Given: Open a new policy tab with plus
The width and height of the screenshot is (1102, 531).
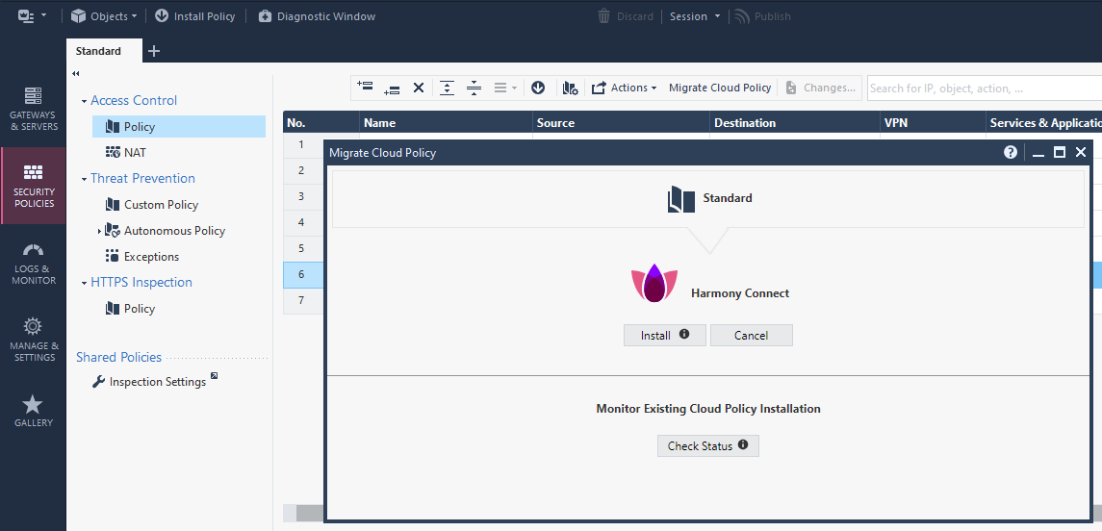Looking at the screenshot, I should point(154,51).
